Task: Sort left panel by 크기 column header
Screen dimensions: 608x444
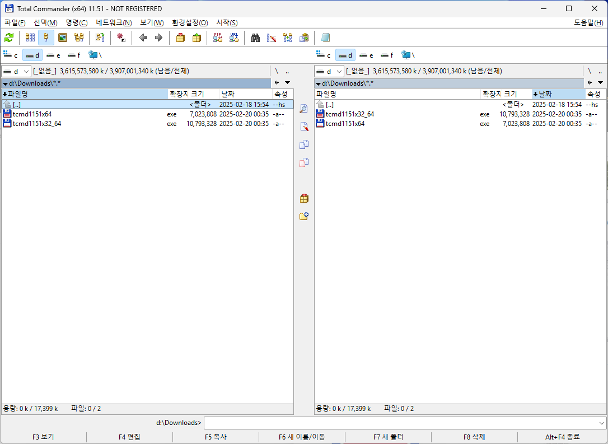Action: click(204, 94)
